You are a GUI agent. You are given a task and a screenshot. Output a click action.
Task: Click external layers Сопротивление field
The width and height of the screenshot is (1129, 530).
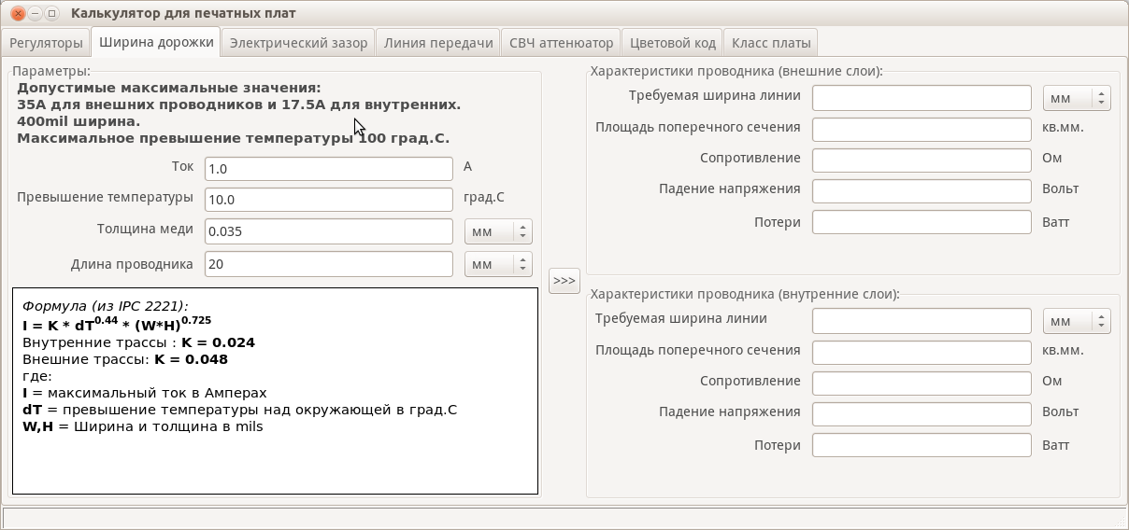[x=922, y=160]
